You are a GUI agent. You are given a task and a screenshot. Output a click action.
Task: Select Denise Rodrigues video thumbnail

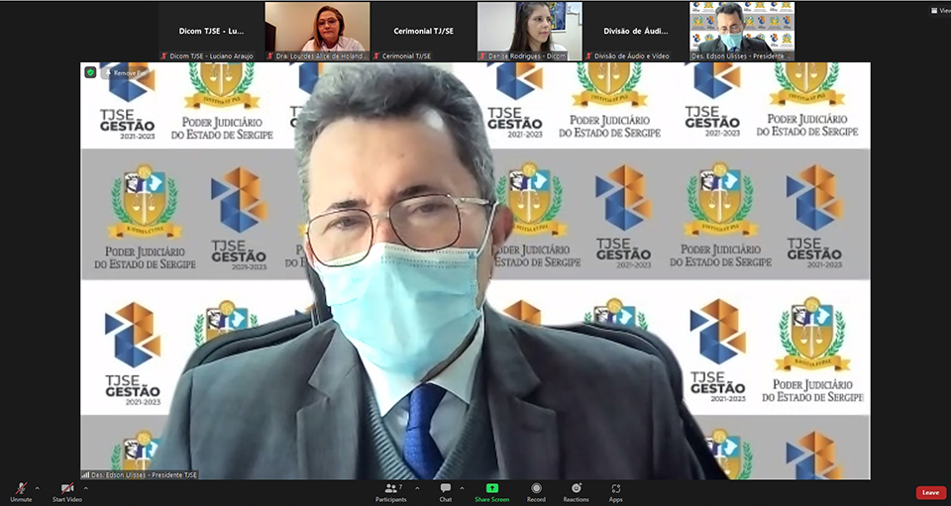tap(529, 31)
